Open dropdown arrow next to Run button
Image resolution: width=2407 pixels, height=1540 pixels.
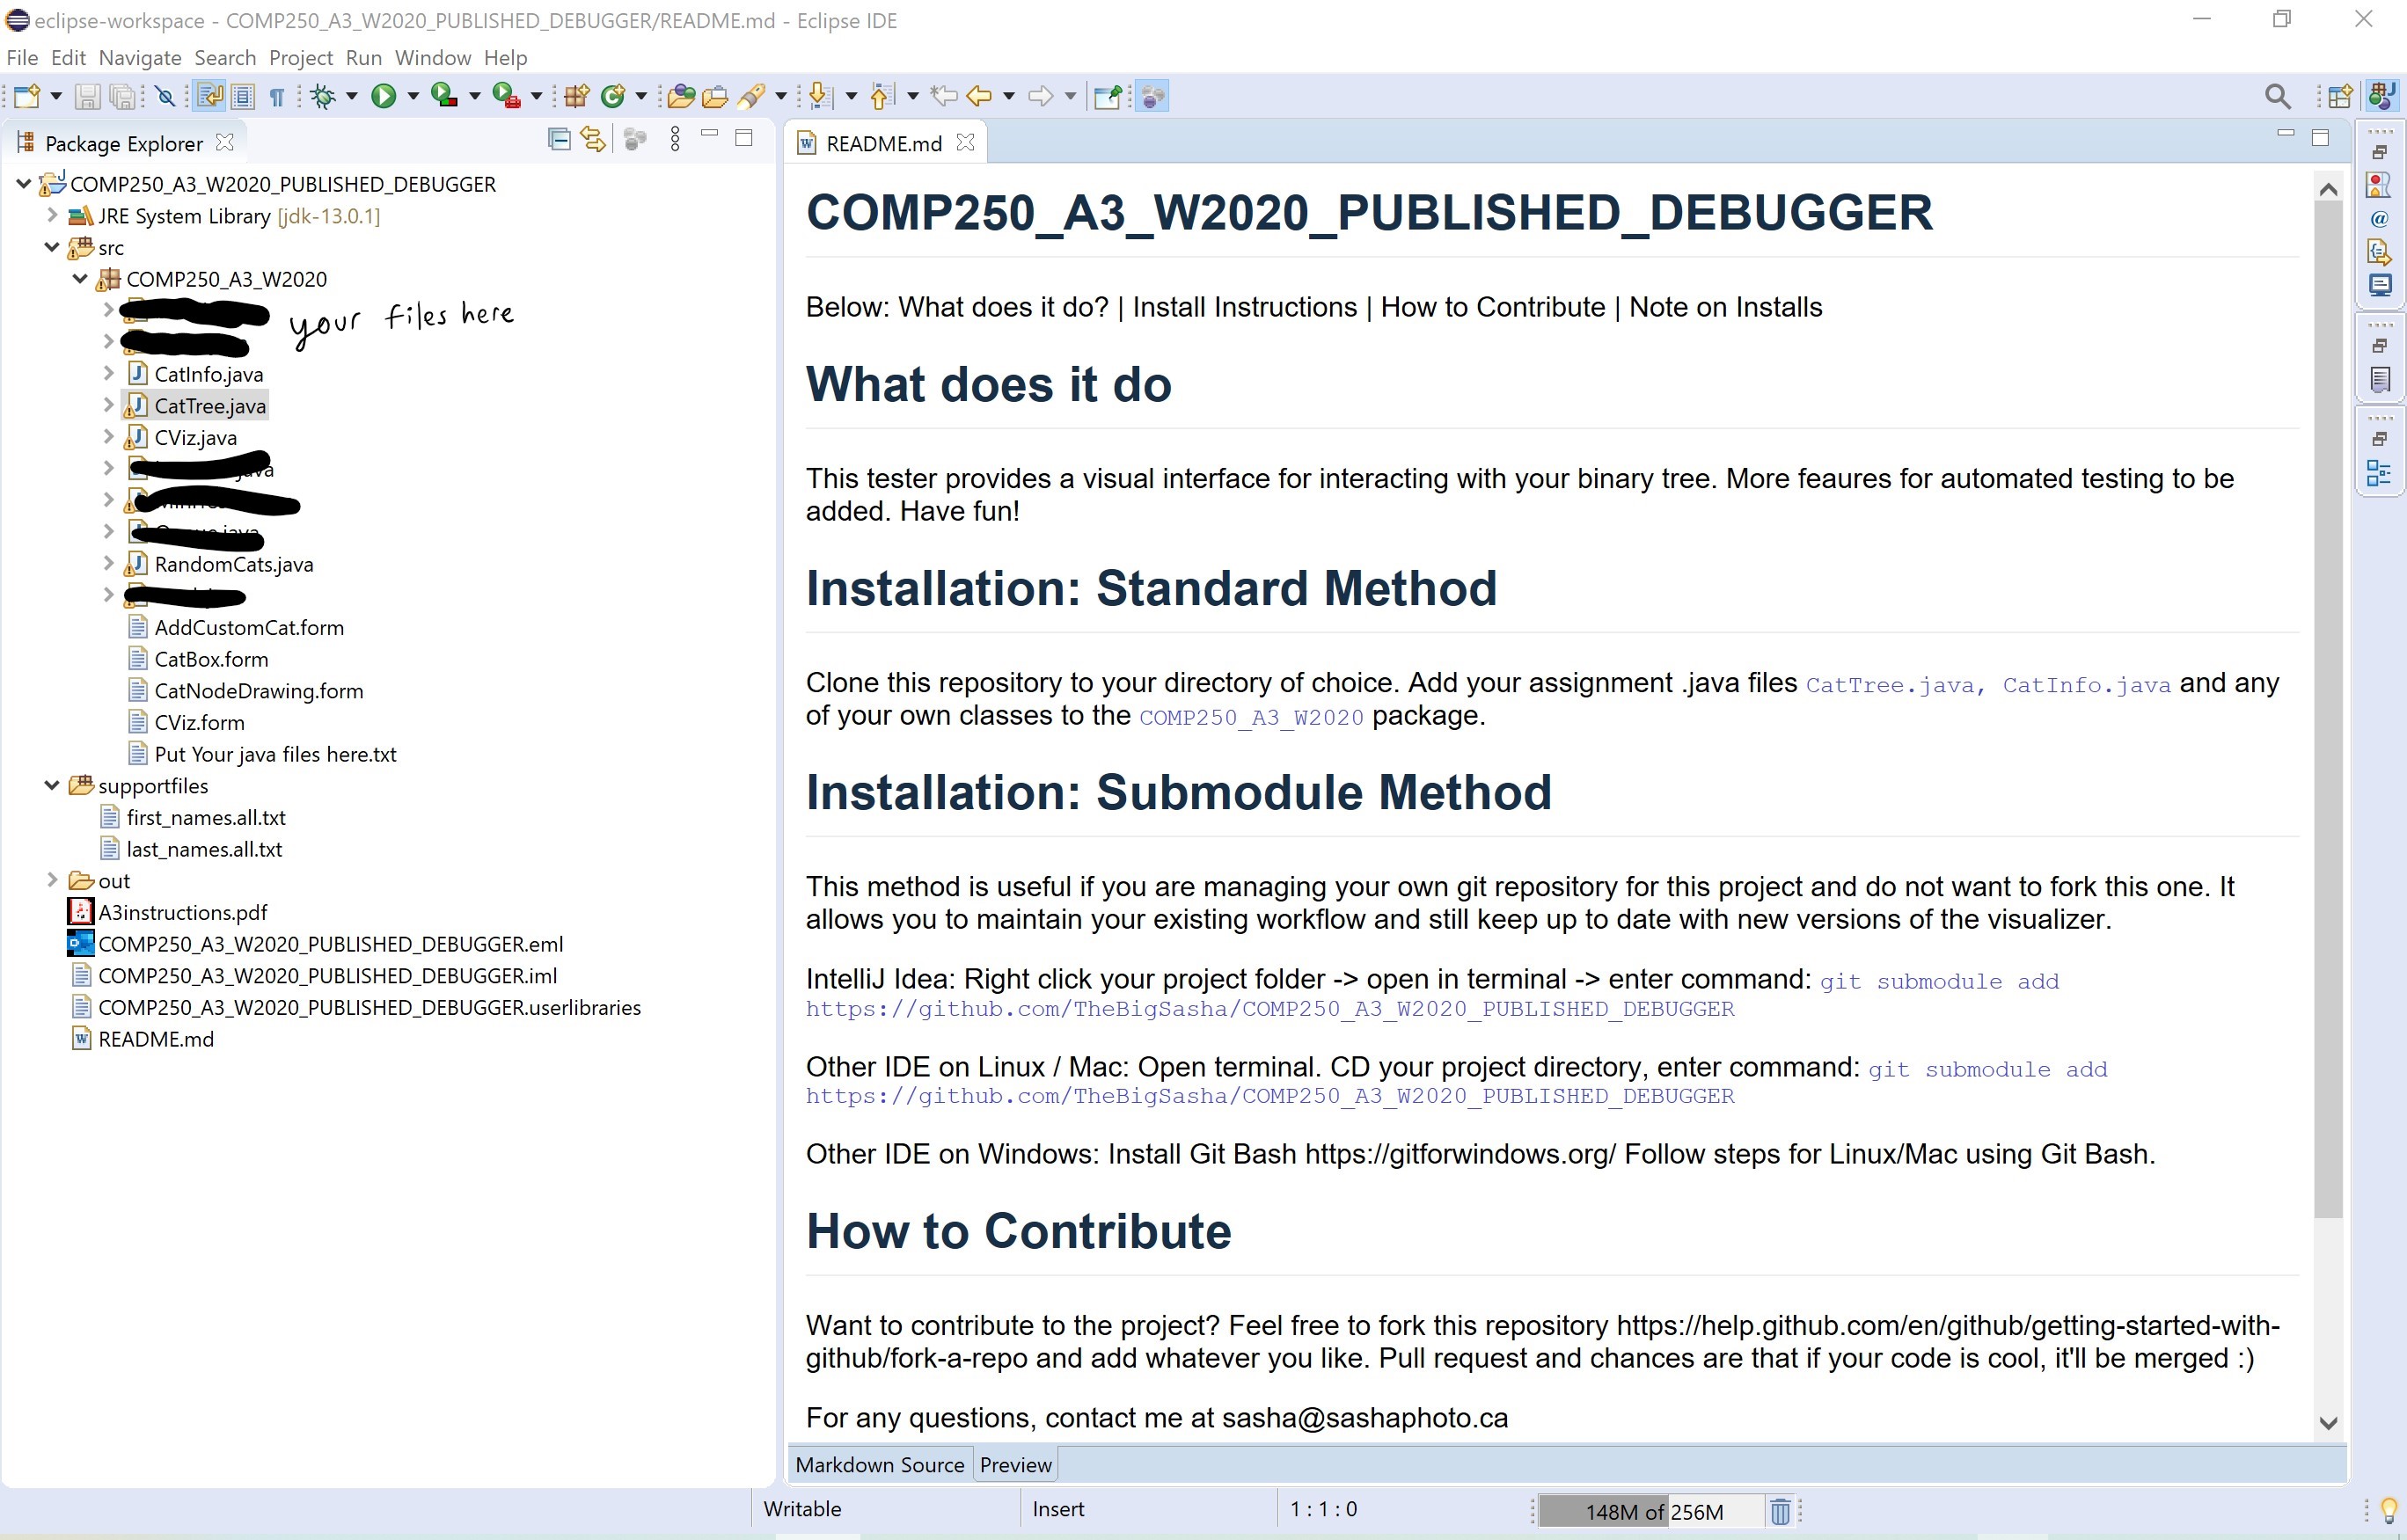413,96
